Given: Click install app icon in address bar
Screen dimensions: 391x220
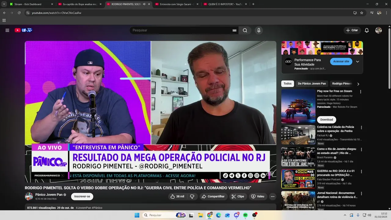Looking at the screenshot, I should 355,13.
